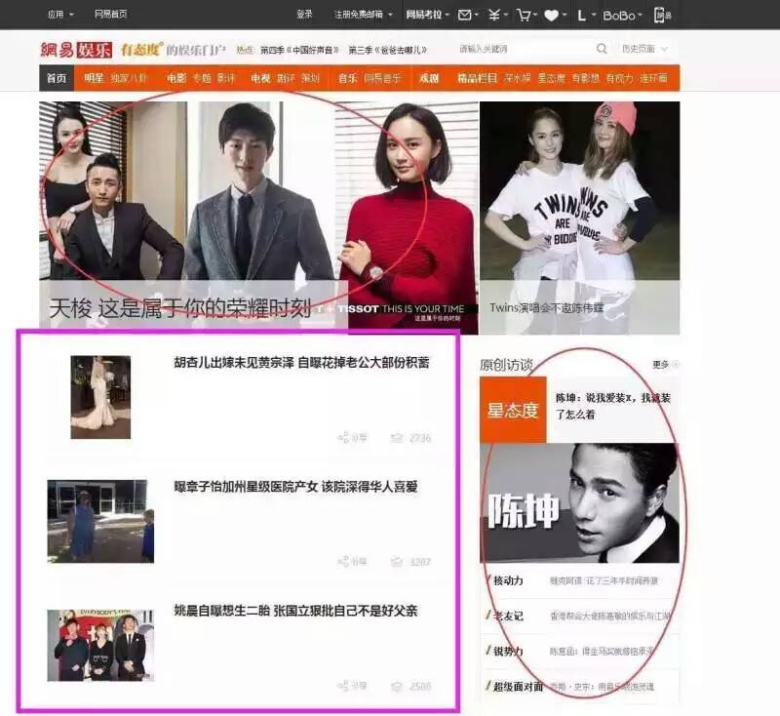Open headline 胡杏儿出嫁未见黄宗泽
Viewport: 780px width, 716px height.
pos(301,362)
